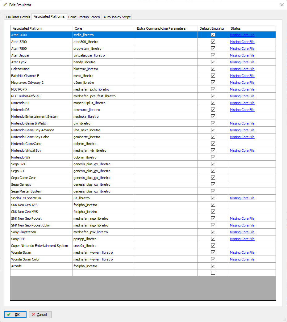Toggle Default Emulator for Nintendo Wii
This screenshot has height=322, width=287.
213,157
